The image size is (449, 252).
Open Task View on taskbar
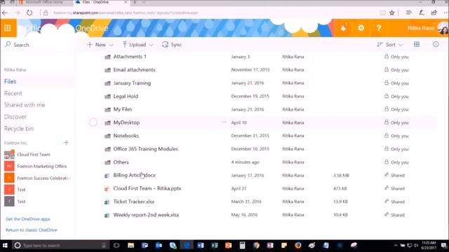pos(116,246)
